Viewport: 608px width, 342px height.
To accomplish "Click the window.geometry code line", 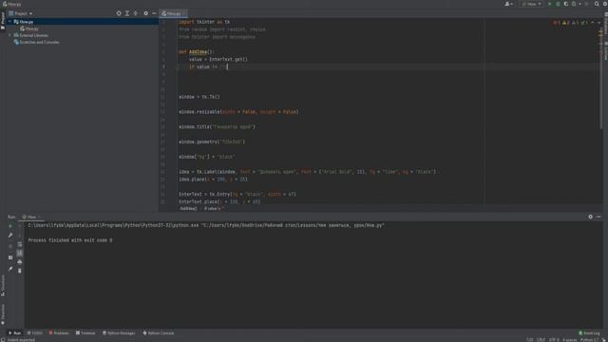I will 212,142.
